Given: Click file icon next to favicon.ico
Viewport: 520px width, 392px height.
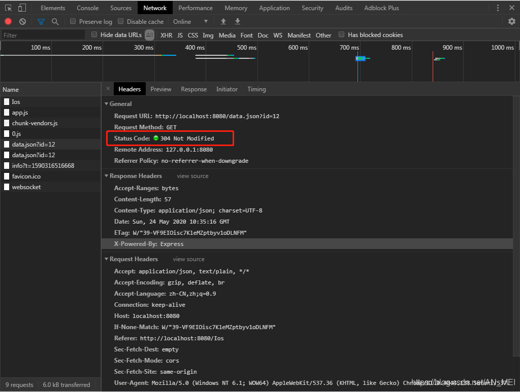Looking at the screenshot, I should (x=7, y=176).
